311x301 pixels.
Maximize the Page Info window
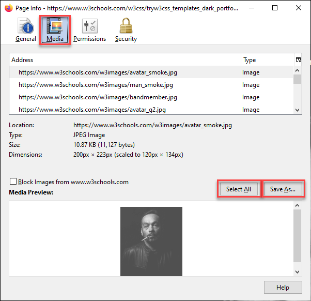275,8
